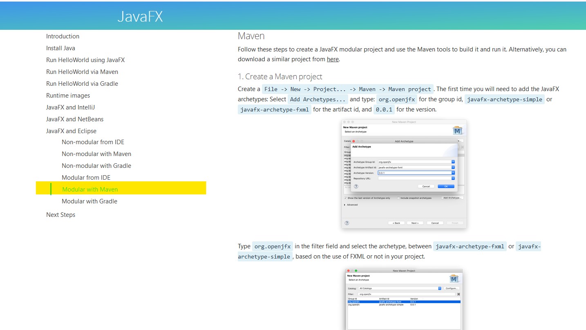The height and width of the screenshot is (330, 586).
Task: Click the help icon inside the Add Archetype dialog
Action: click(x=356, y=186)
